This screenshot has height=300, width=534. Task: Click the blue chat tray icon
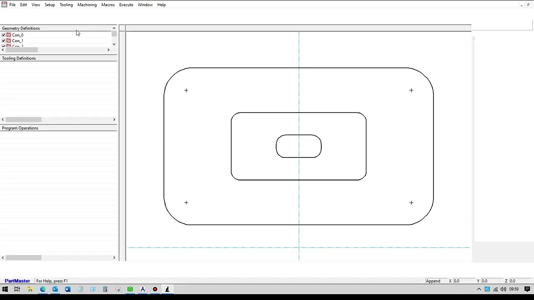point(487,289)
